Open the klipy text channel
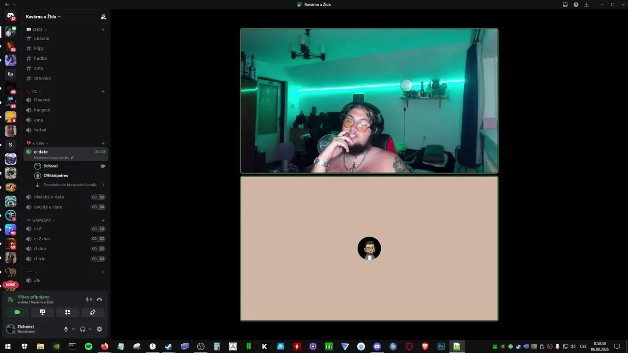The height and width of the screenshot is (353, 628). [x=66, y=48]
